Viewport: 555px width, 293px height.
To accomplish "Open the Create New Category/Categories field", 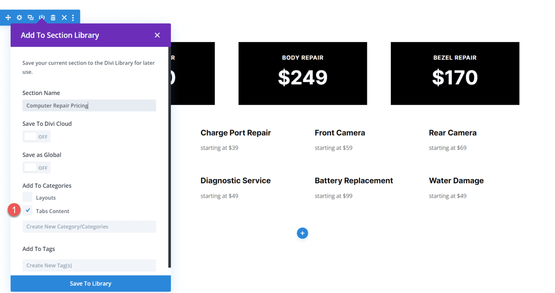I will [89, 226].
